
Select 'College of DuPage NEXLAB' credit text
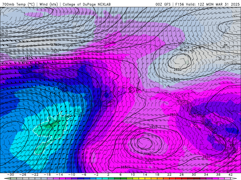pyautogui.click(x=86, y=4)
